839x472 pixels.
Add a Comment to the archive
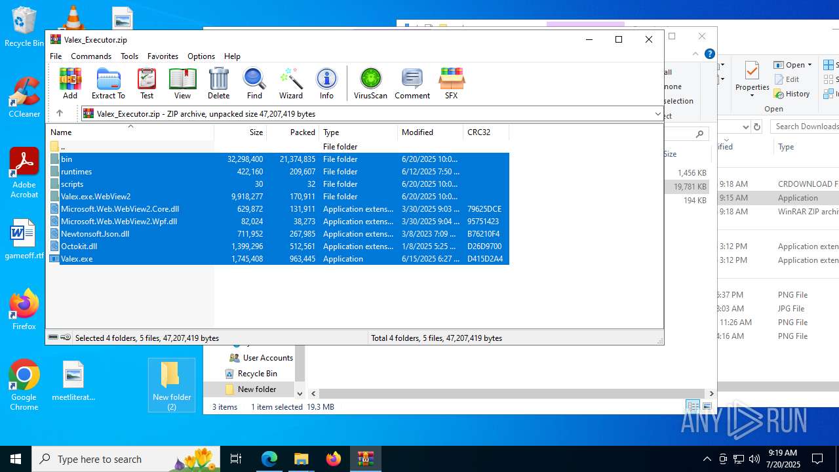click(412, 83)
